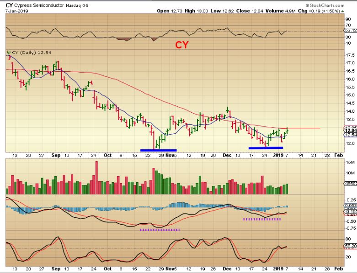Click the 90 RSI axis label
Viewport: 357px width, 273px height.
click(x=348, y=19)
